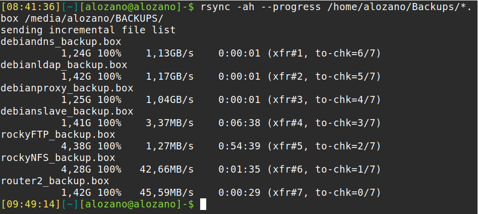
Task: Click the 3,37MB/s transfer speed
Action: click(170, 123)
